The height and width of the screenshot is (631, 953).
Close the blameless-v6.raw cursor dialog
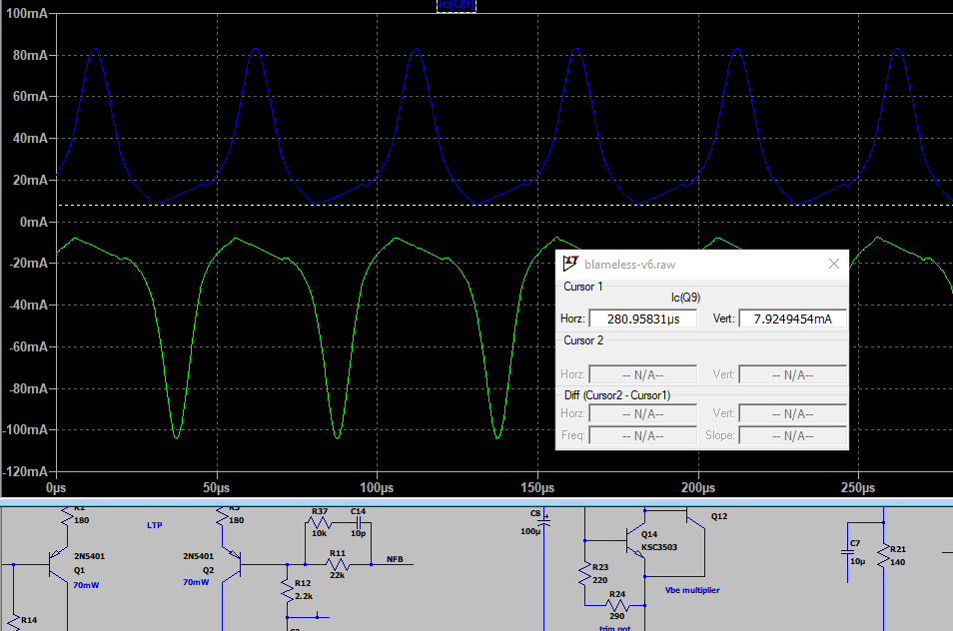point(834,264)
